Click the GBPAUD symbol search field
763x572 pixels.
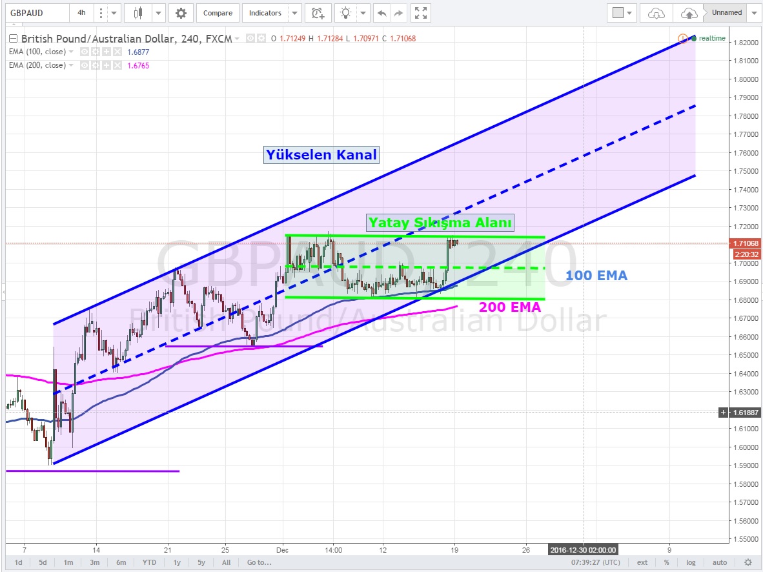(x=37, y=13)
